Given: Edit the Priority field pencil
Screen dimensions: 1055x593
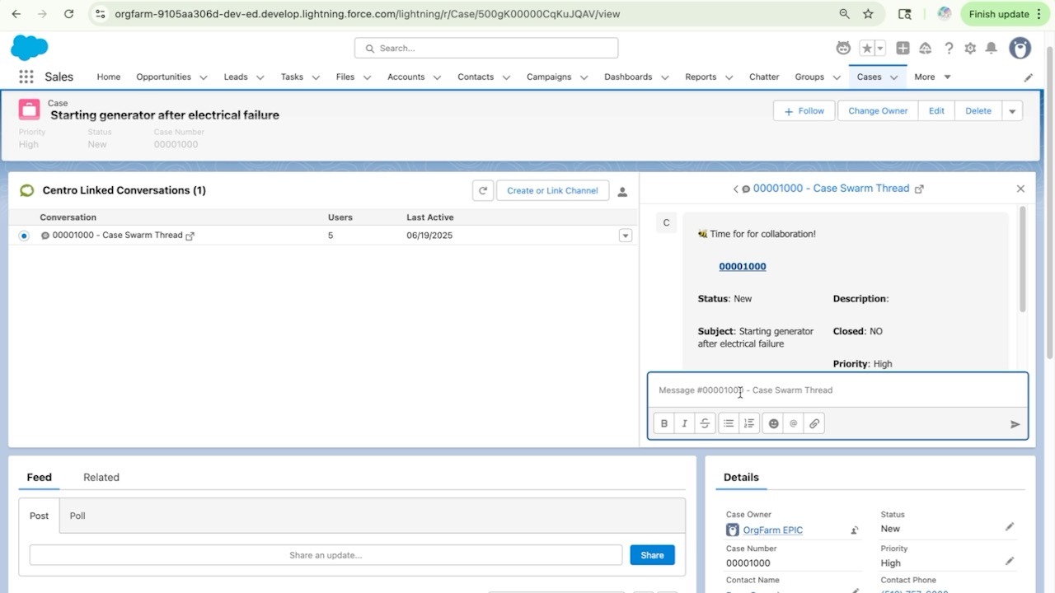Looking at the screenshot, I should click(1009, 561).
